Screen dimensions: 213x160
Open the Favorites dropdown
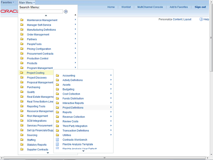(8, 2)
